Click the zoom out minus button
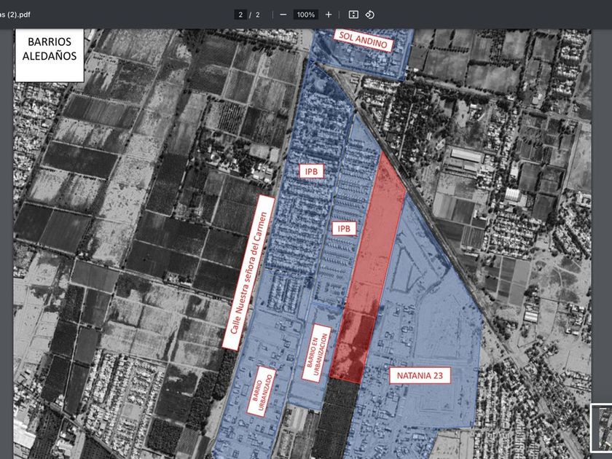612x459 pixels. click(x=283, y=15)
